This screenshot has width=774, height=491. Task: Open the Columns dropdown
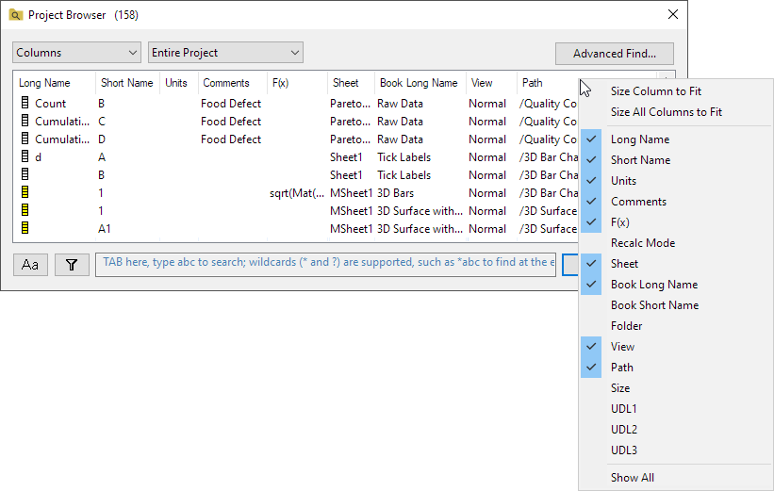coord(77,53)
